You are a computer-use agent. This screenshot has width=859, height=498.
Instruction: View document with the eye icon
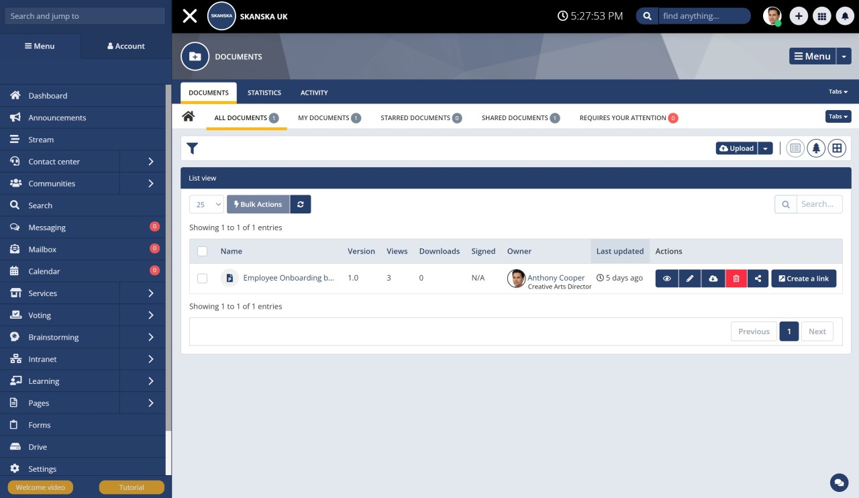tap(666, 279)
